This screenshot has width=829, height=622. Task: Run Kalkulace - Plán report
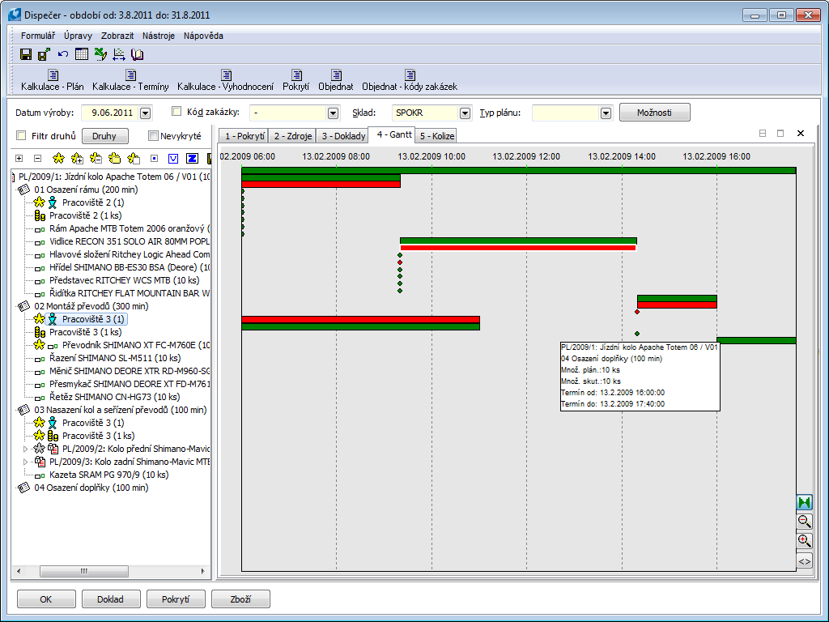pos(53,80)
